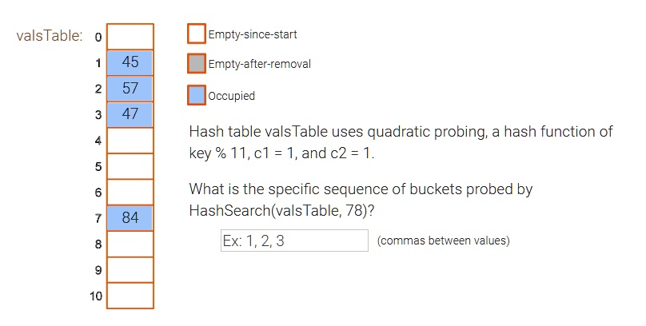
Task: Click the Empty-after-removal legend text
Action: click(259, 64)
